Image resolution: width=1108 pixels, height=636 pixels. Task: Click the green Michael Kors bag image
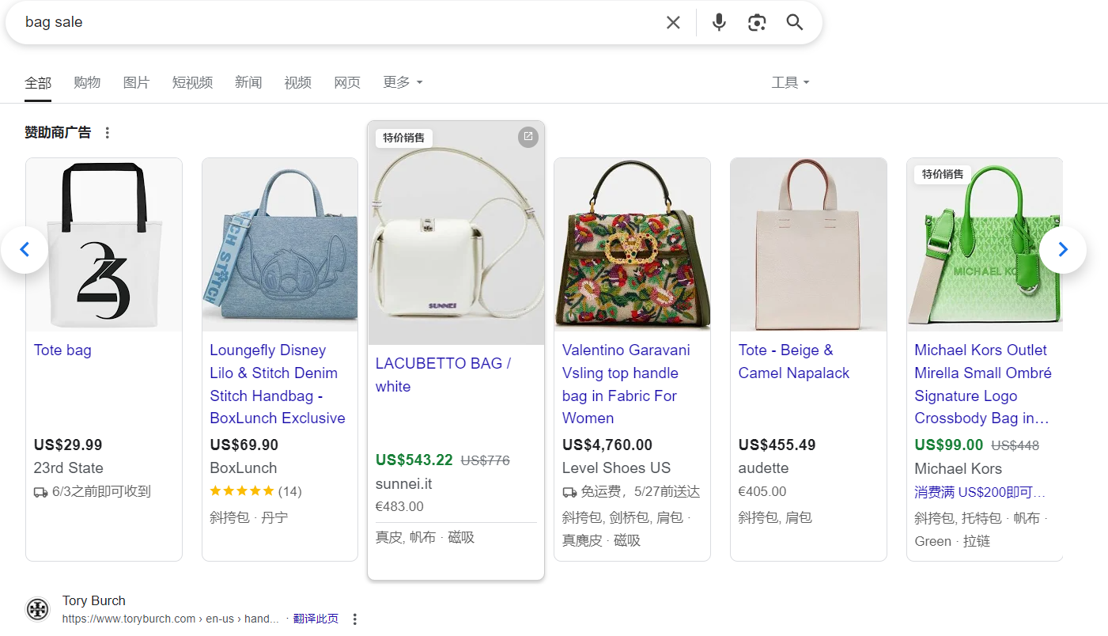[985, 244]
